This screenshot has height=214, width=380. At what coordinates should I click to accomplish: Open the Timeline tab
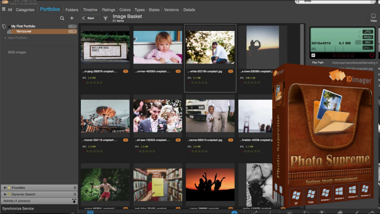90,10
